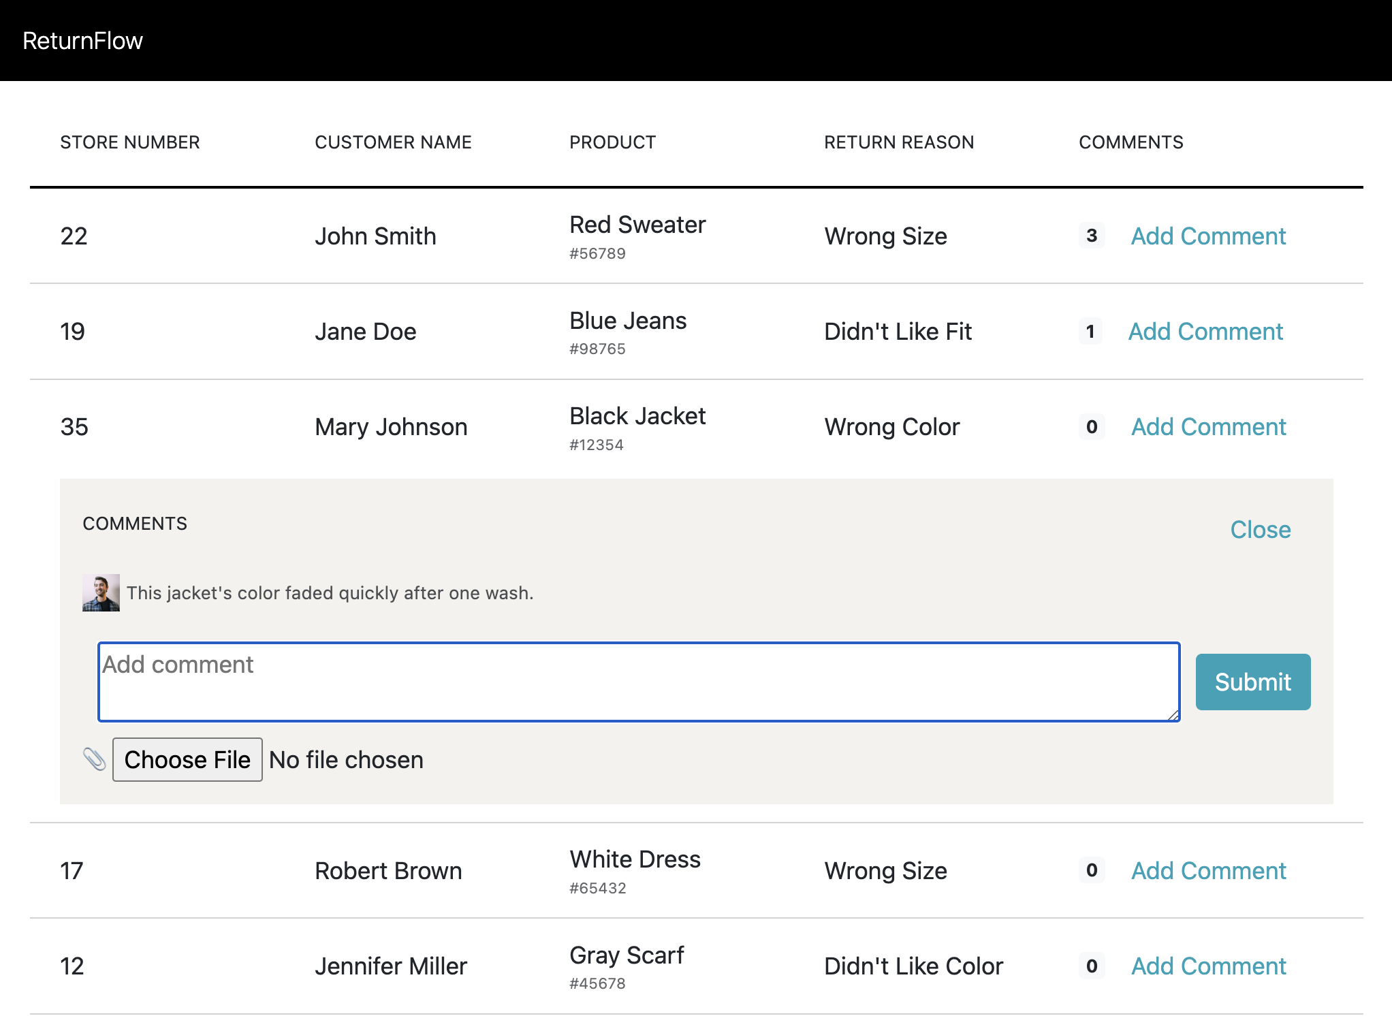Viewport: 1392px width, 1016px height.
Task: Click the Choose File button
Action: point(187,760)
